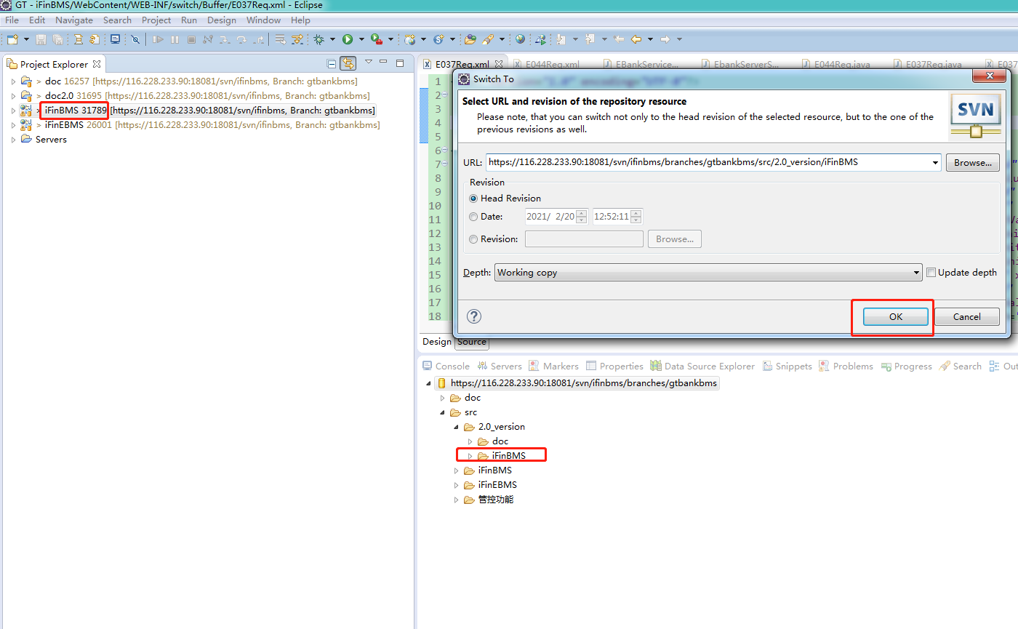Click the Forward navigation arrow icon
The image size is (1018, 629).
665,39
